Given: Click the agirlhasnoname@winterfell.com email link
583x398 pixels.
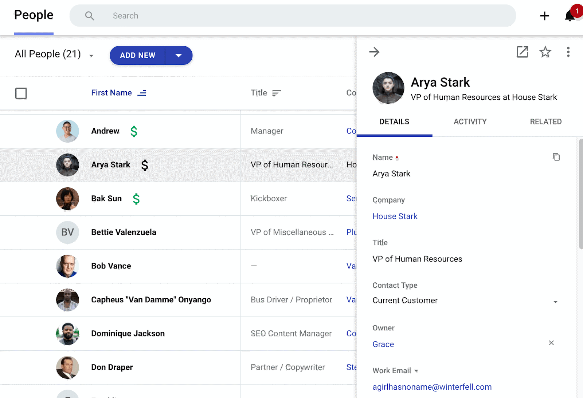Looking at the screenshot, I should (x=432, y=387).
